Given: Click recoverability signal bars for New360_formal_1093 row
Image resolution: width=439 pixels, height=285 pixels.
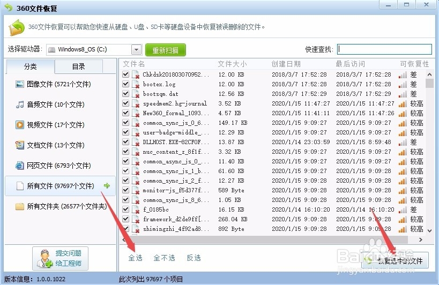Looking at the screenshot, I should click(403, 113).
